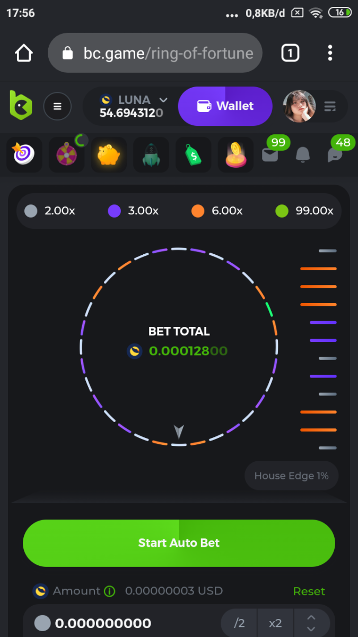
Task: Open the hamburger menu button
Action: point(57,106)
